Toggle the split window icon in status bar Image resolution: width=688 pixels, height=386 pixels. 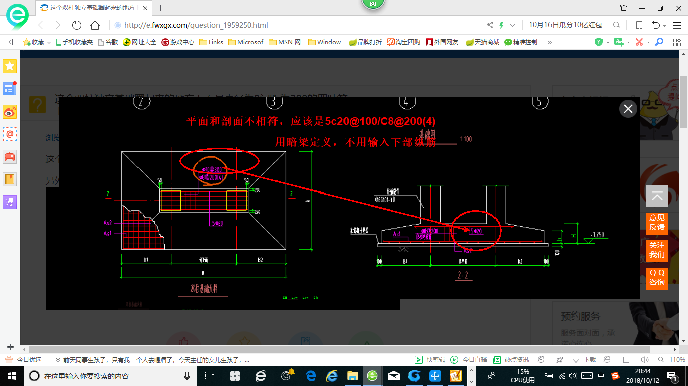626,360
